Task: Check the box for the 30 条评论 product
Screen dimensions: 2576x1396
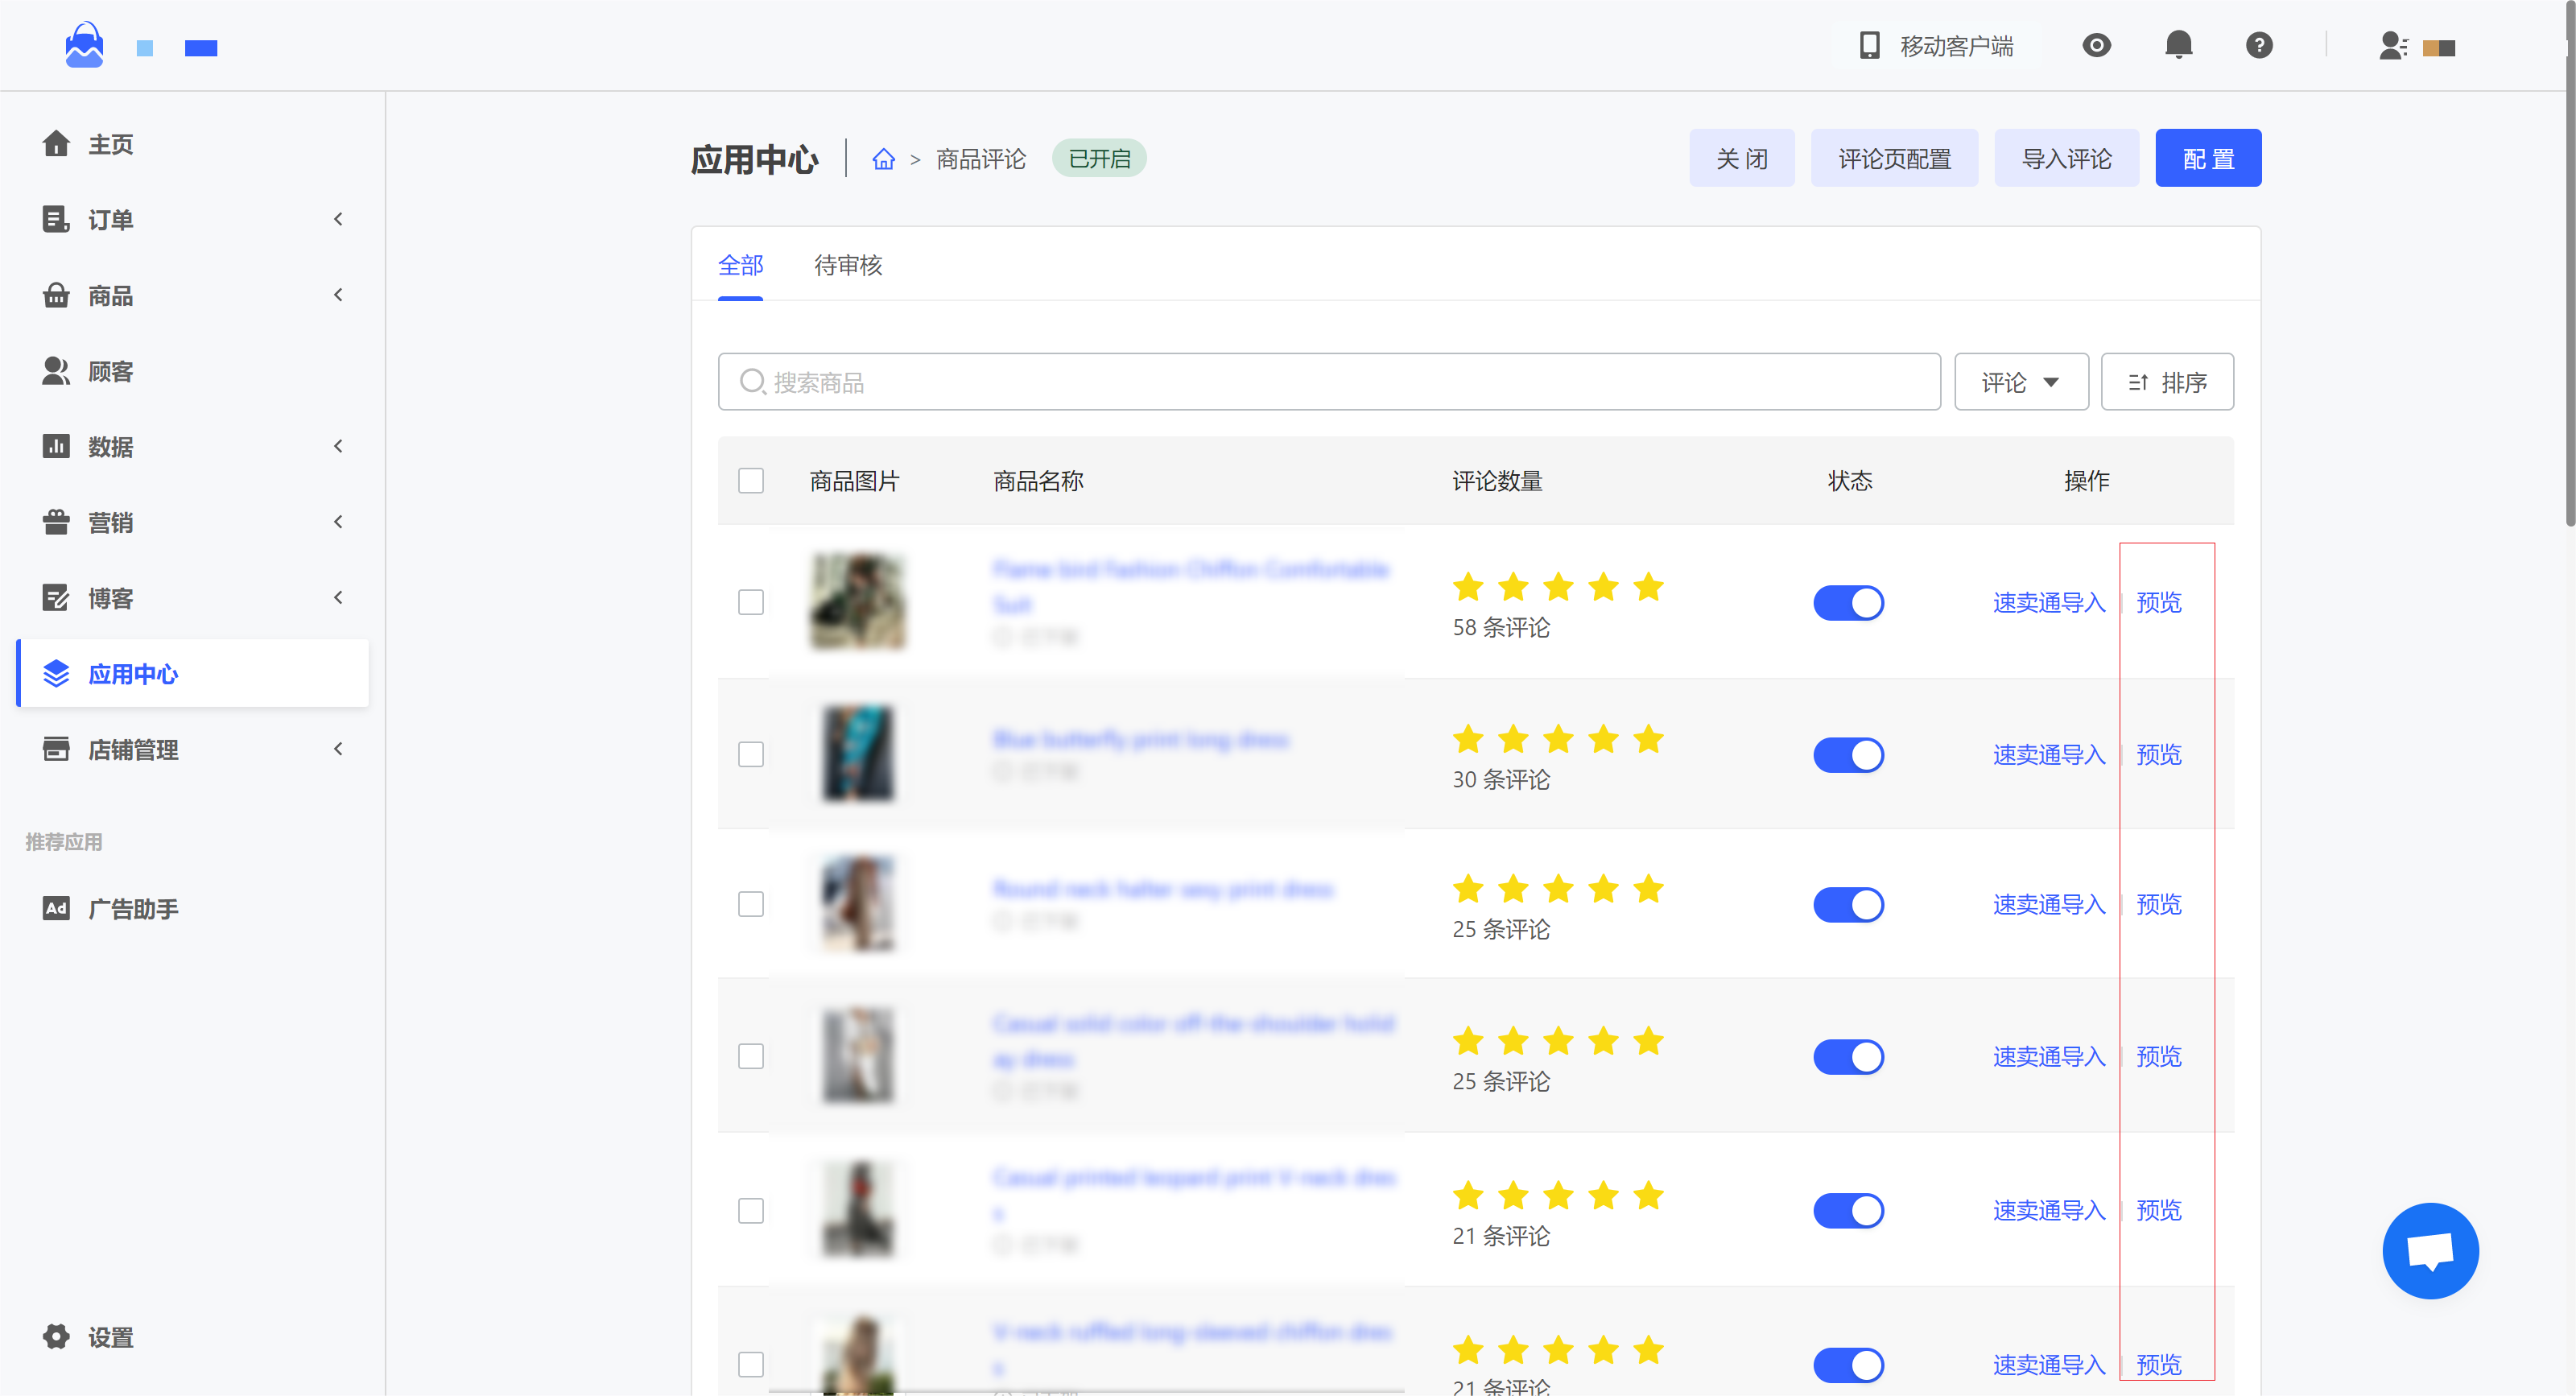Action: (751, 754)
